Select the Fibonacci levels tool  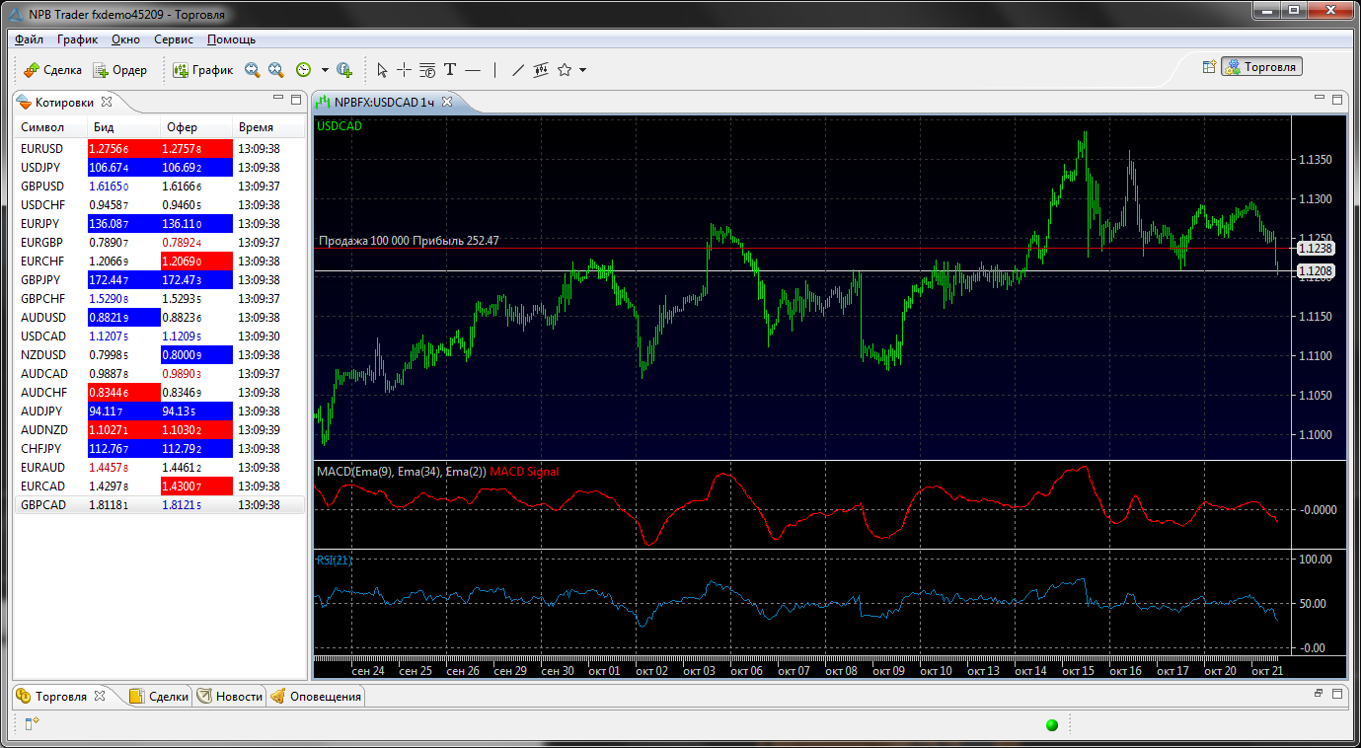point(427,70)
